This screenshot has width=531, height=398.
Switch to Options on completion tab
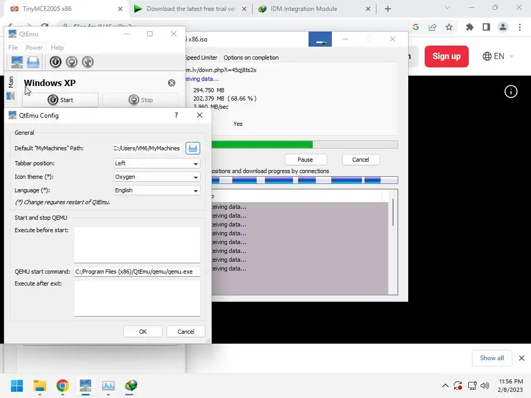coord(251,58)
